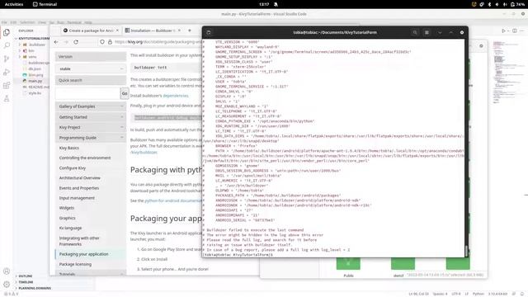
Task: Click the browser forward arrow
Action: [x=66, y=42]
